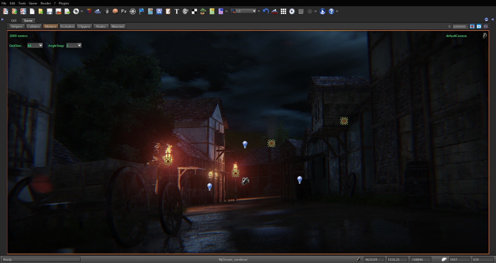The height and width of the screenshot is (263, 496).
Task: Click the Undo arrow on the toolbar
Action: 266,11
